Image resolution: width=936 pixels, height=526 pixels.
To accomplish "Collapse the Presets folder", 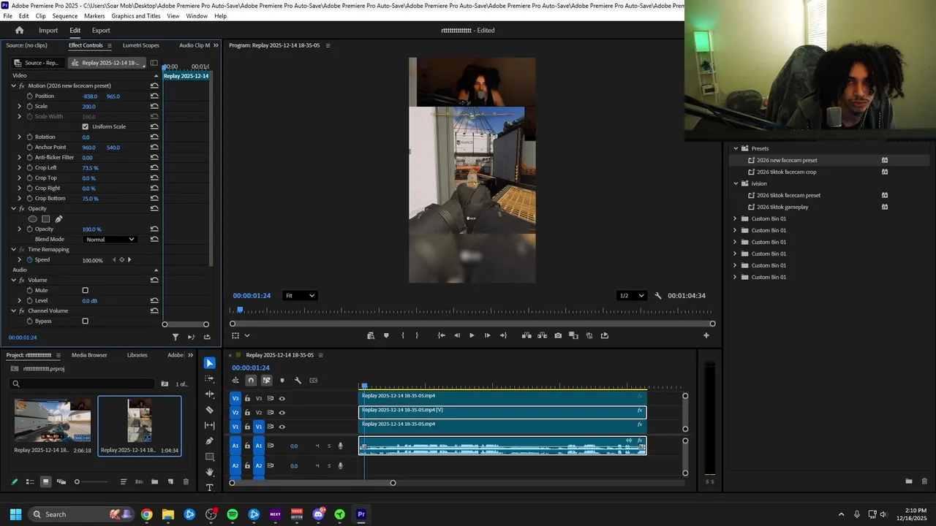I will pos(736,148).
